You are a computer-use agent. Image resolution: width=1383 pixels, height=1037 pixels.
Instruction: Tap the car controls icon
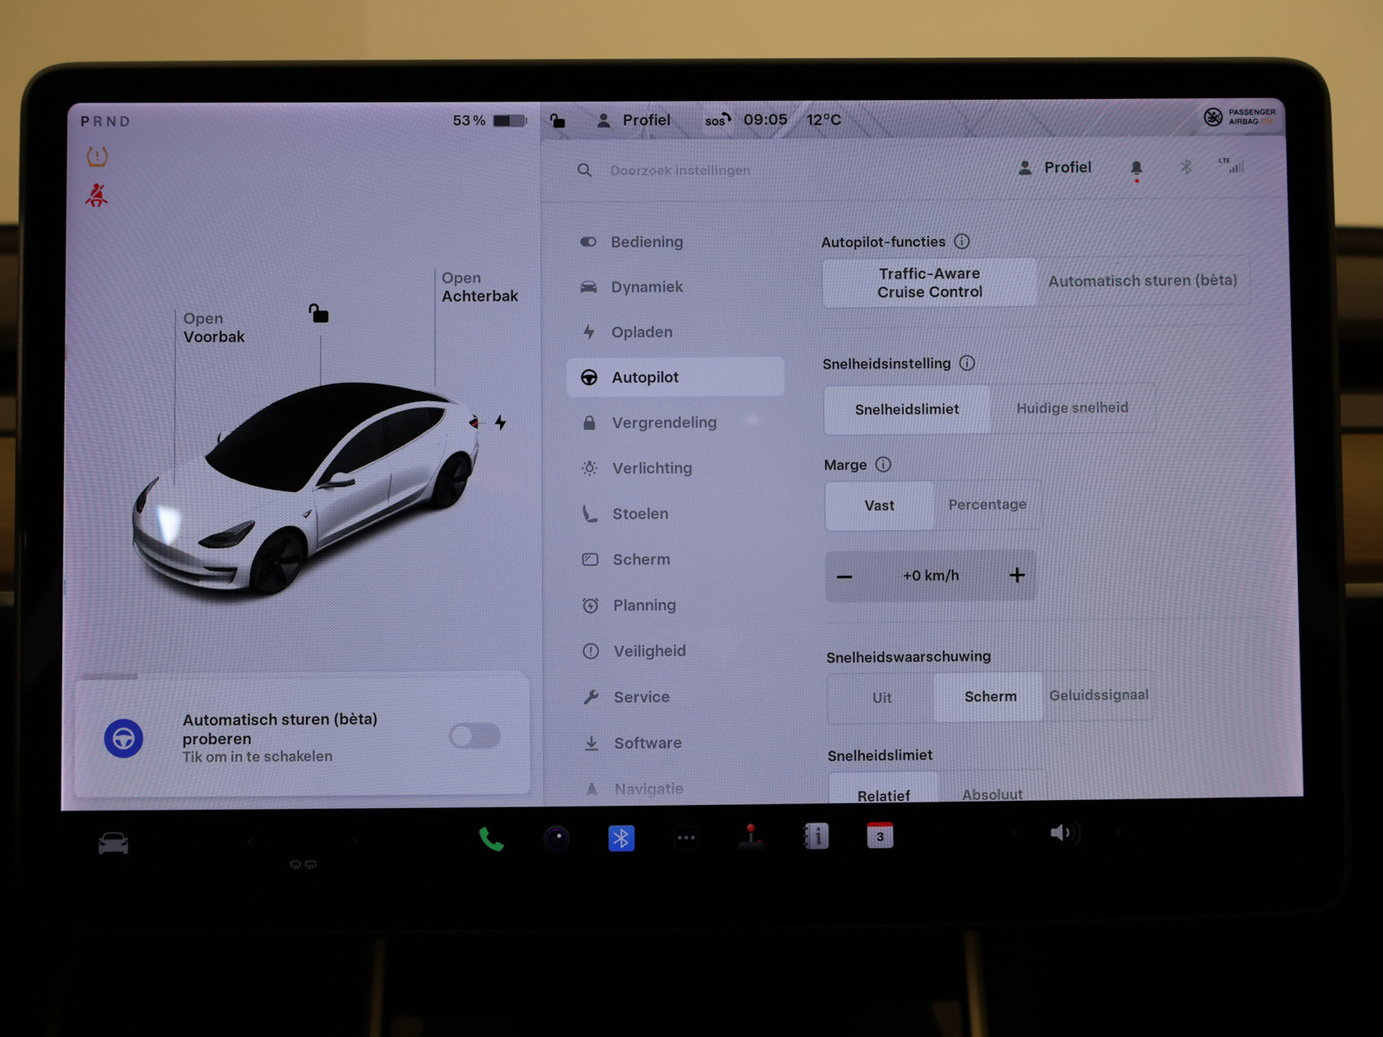tap(113, 843)
